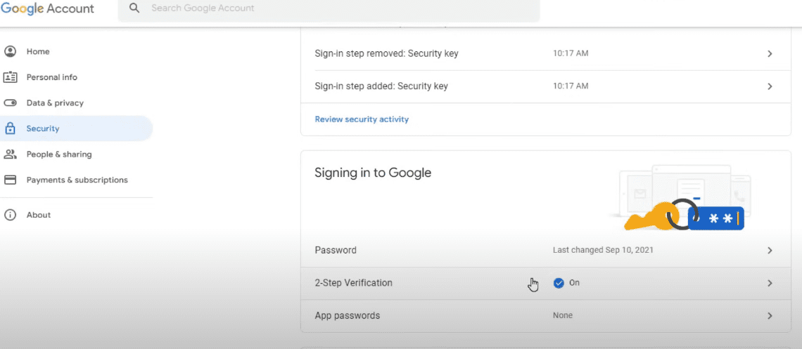This screenshot has height=349, width=802.
Task: Click the Google Account logo
Action: 48,9
